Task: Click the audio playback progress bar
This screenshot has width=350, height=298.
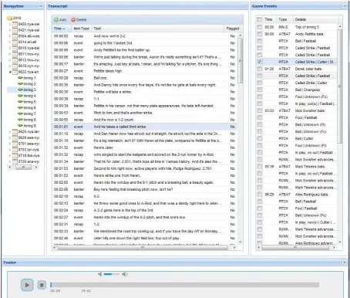Action: (x=184, y=285)
